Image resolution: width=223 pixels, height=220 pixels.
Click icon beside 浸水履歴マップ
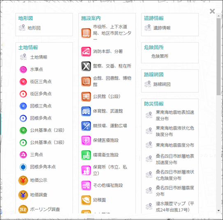click(149, 206)
